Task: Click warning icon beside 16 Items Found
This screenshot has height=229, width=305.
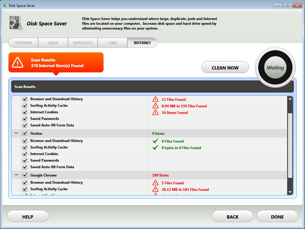Action: [155, 112]
